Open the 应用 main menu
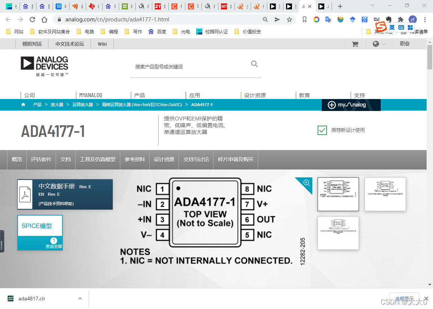This screenshot has height=309, width=433. (x=194, y=95)
